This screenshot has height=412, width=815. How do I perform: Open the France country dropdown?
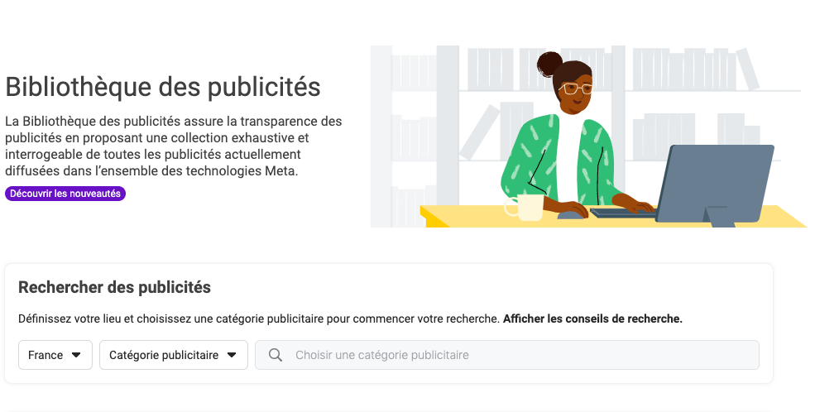click(55, 355)
